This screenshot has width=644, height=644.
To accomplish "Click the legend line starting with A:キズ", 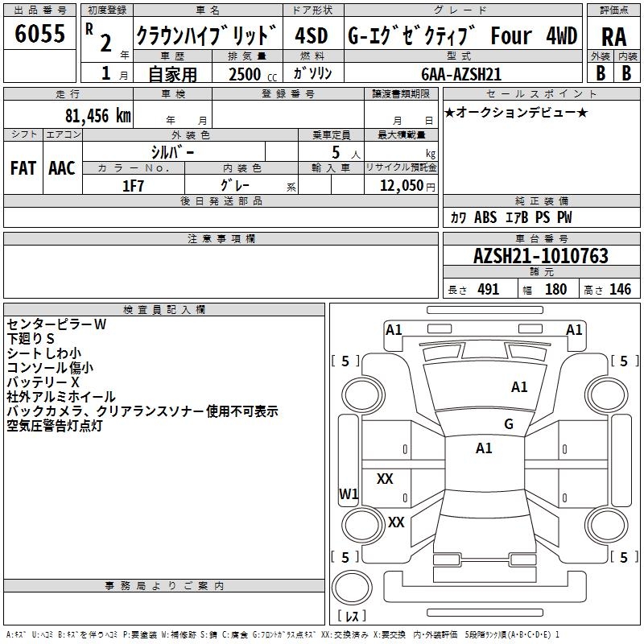I will click(x=283, y=634).
